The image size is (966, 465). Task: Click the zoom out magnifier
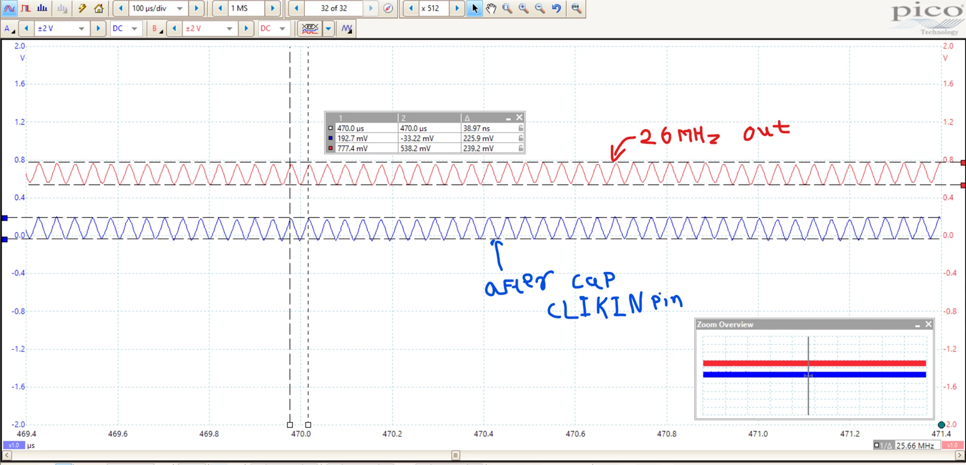(x=540, y=8)
